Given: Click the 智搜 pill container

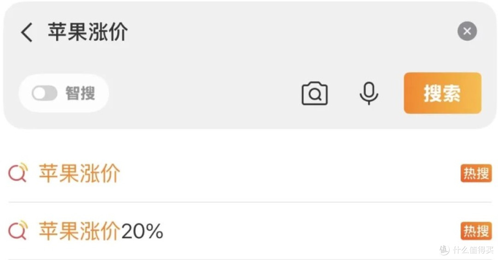Looking at the screenshot, I should click(64, 93).
